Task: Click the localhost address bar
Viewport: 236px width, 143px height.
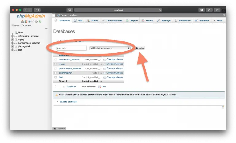Action: [118, 10]
